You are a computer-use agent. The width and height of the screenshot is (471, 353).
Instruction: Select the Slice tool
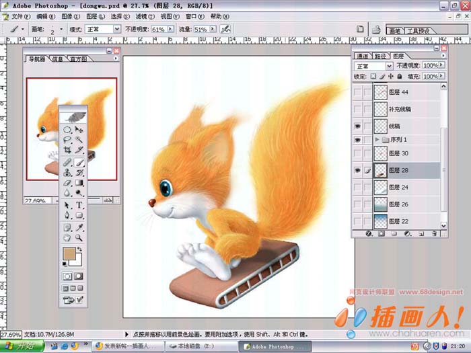[x=79, y=149]
